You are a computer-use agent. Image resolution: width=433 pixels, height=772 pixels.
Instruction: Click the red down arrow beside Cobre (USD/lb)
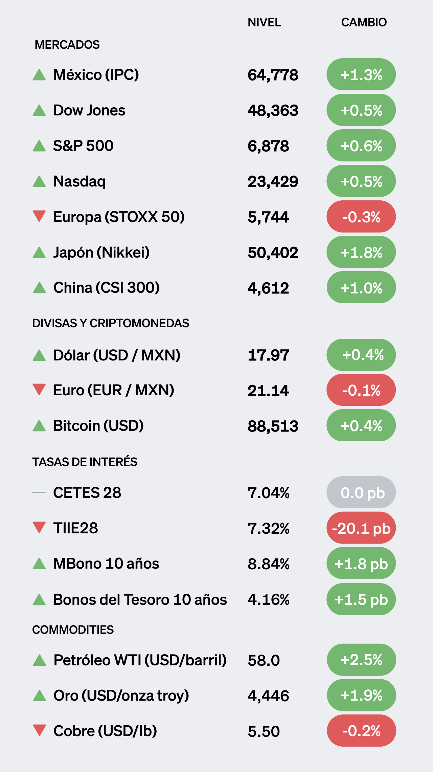pyautogui.click(x=40, y=730)
